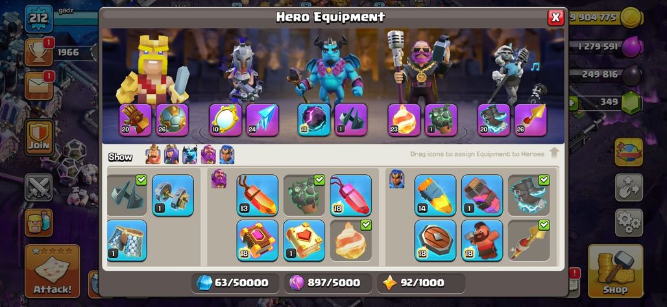Screen dimensions: 667x307
Task: Toggle Royal Champion filter in Show row
Action: pos(226,155)
